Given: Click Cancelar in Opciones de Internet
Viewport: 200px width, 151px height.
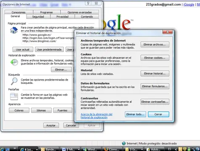Looking at the screenshot, I should click(x=71, y=125).
